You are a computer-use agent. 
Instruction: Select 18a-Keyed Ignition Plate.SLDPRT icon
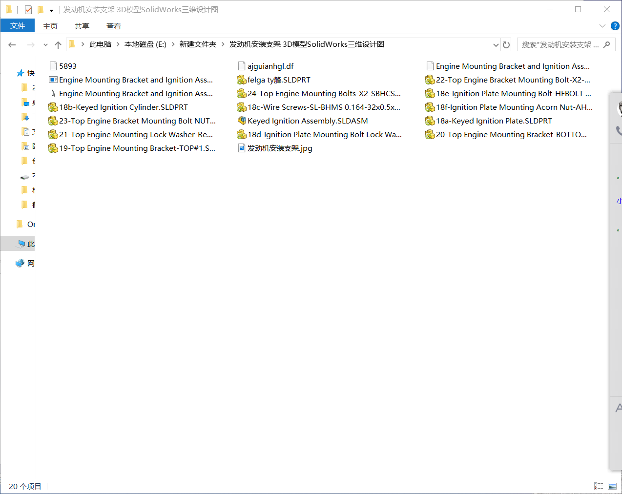(430, 121)
